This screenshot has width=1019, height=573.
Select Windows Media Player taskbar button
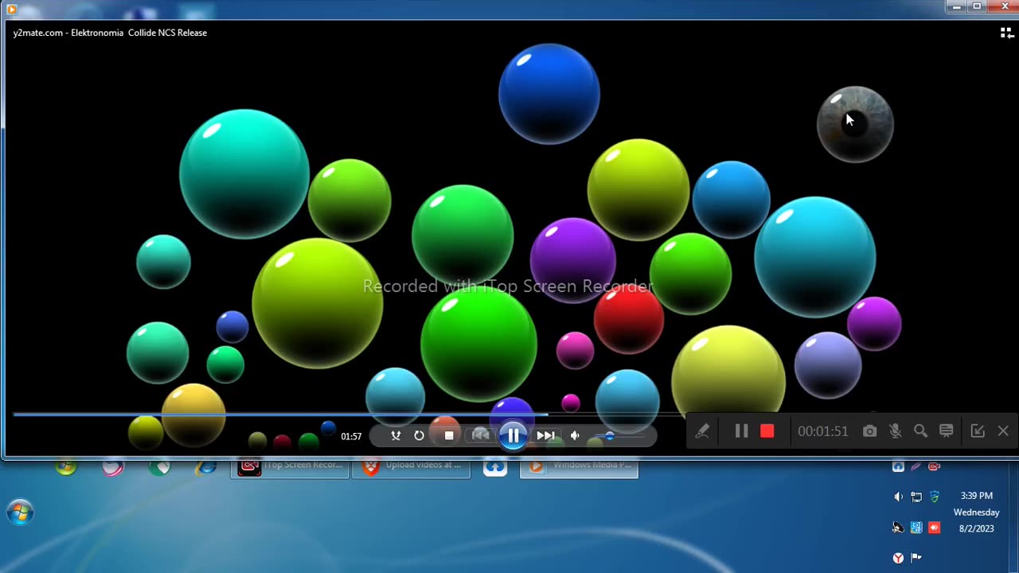click(579, 467)
